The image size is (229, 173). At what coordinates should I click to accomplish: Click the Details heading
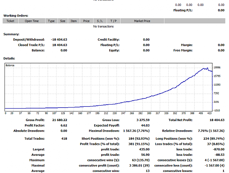click(9, 59)
